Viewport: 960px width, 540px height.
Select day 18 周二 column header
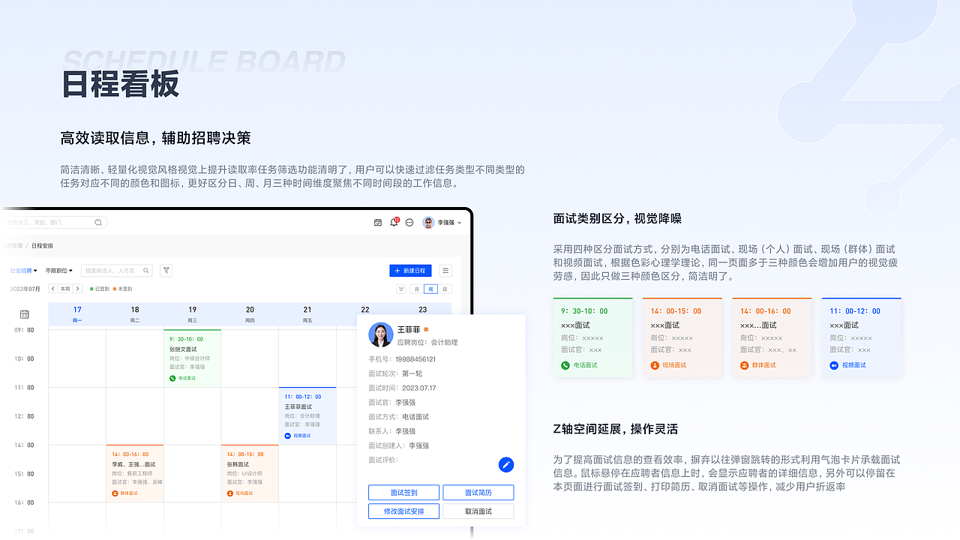135,314
